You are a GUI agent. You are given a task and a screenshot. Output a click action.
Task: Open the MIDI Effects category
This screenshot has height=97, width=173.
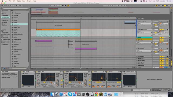point(6,19)
